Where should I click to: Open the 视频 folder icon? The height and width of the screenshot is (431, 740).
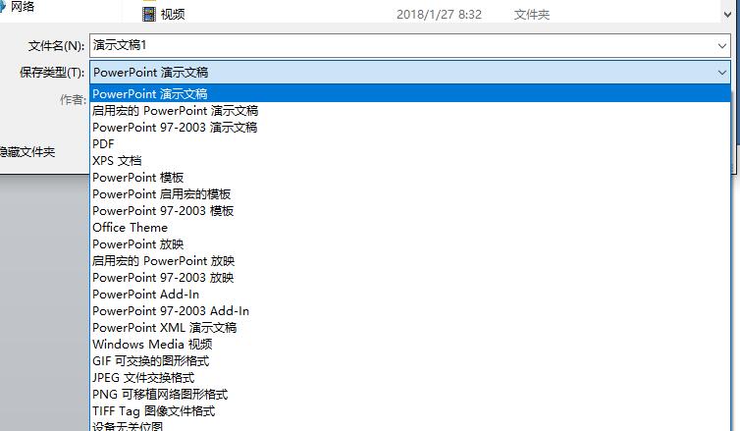(148, 14)
